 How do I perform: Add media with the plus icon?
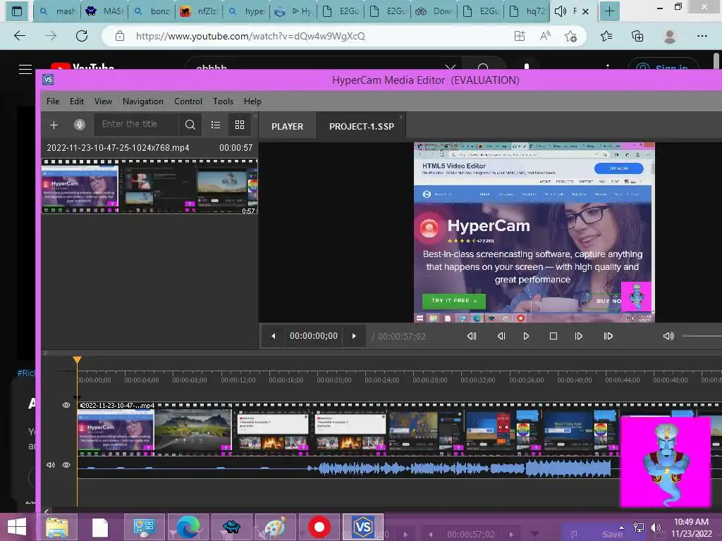click(x=54, y=125)
